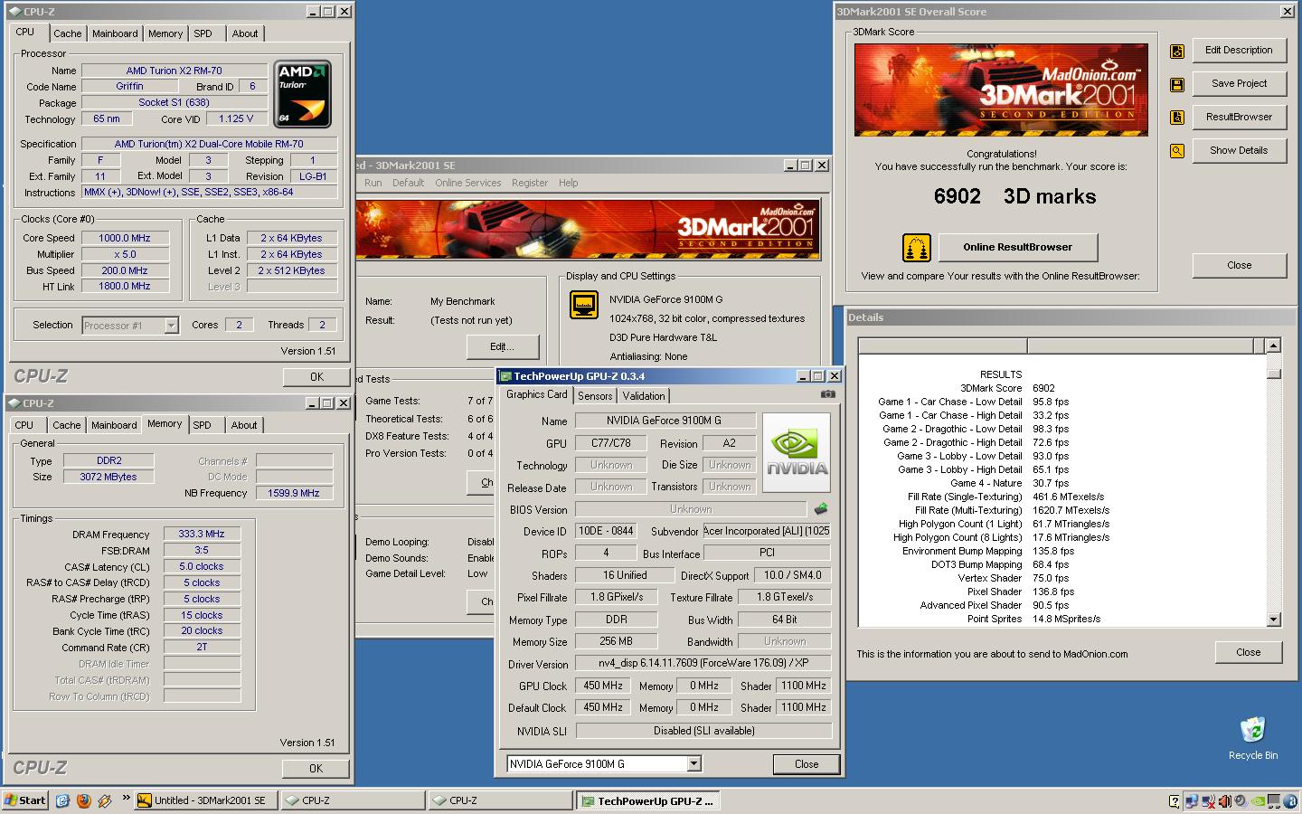The image size is (1302, 814).
Task: Click the GPU-Z title bar icon
Action: (506, 376)
